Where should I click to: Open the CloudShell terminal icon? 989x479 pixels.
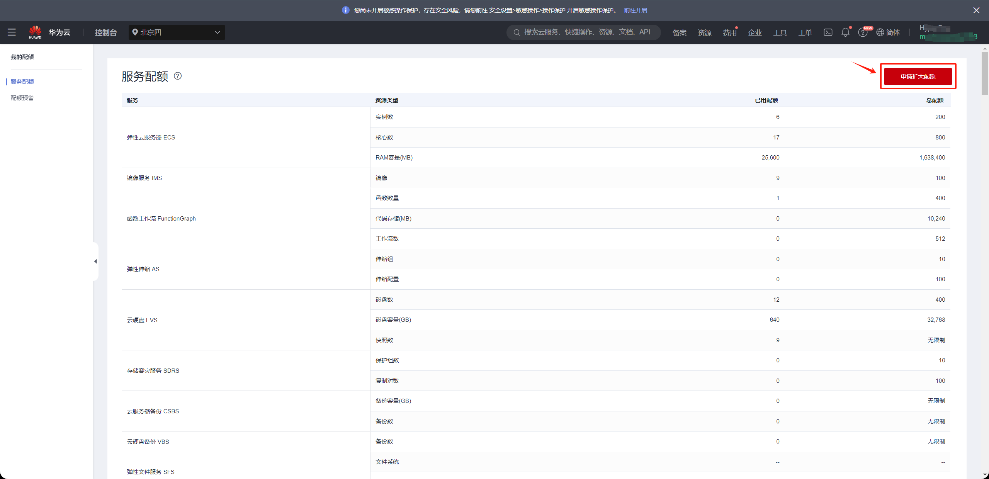tap(828, 32)
